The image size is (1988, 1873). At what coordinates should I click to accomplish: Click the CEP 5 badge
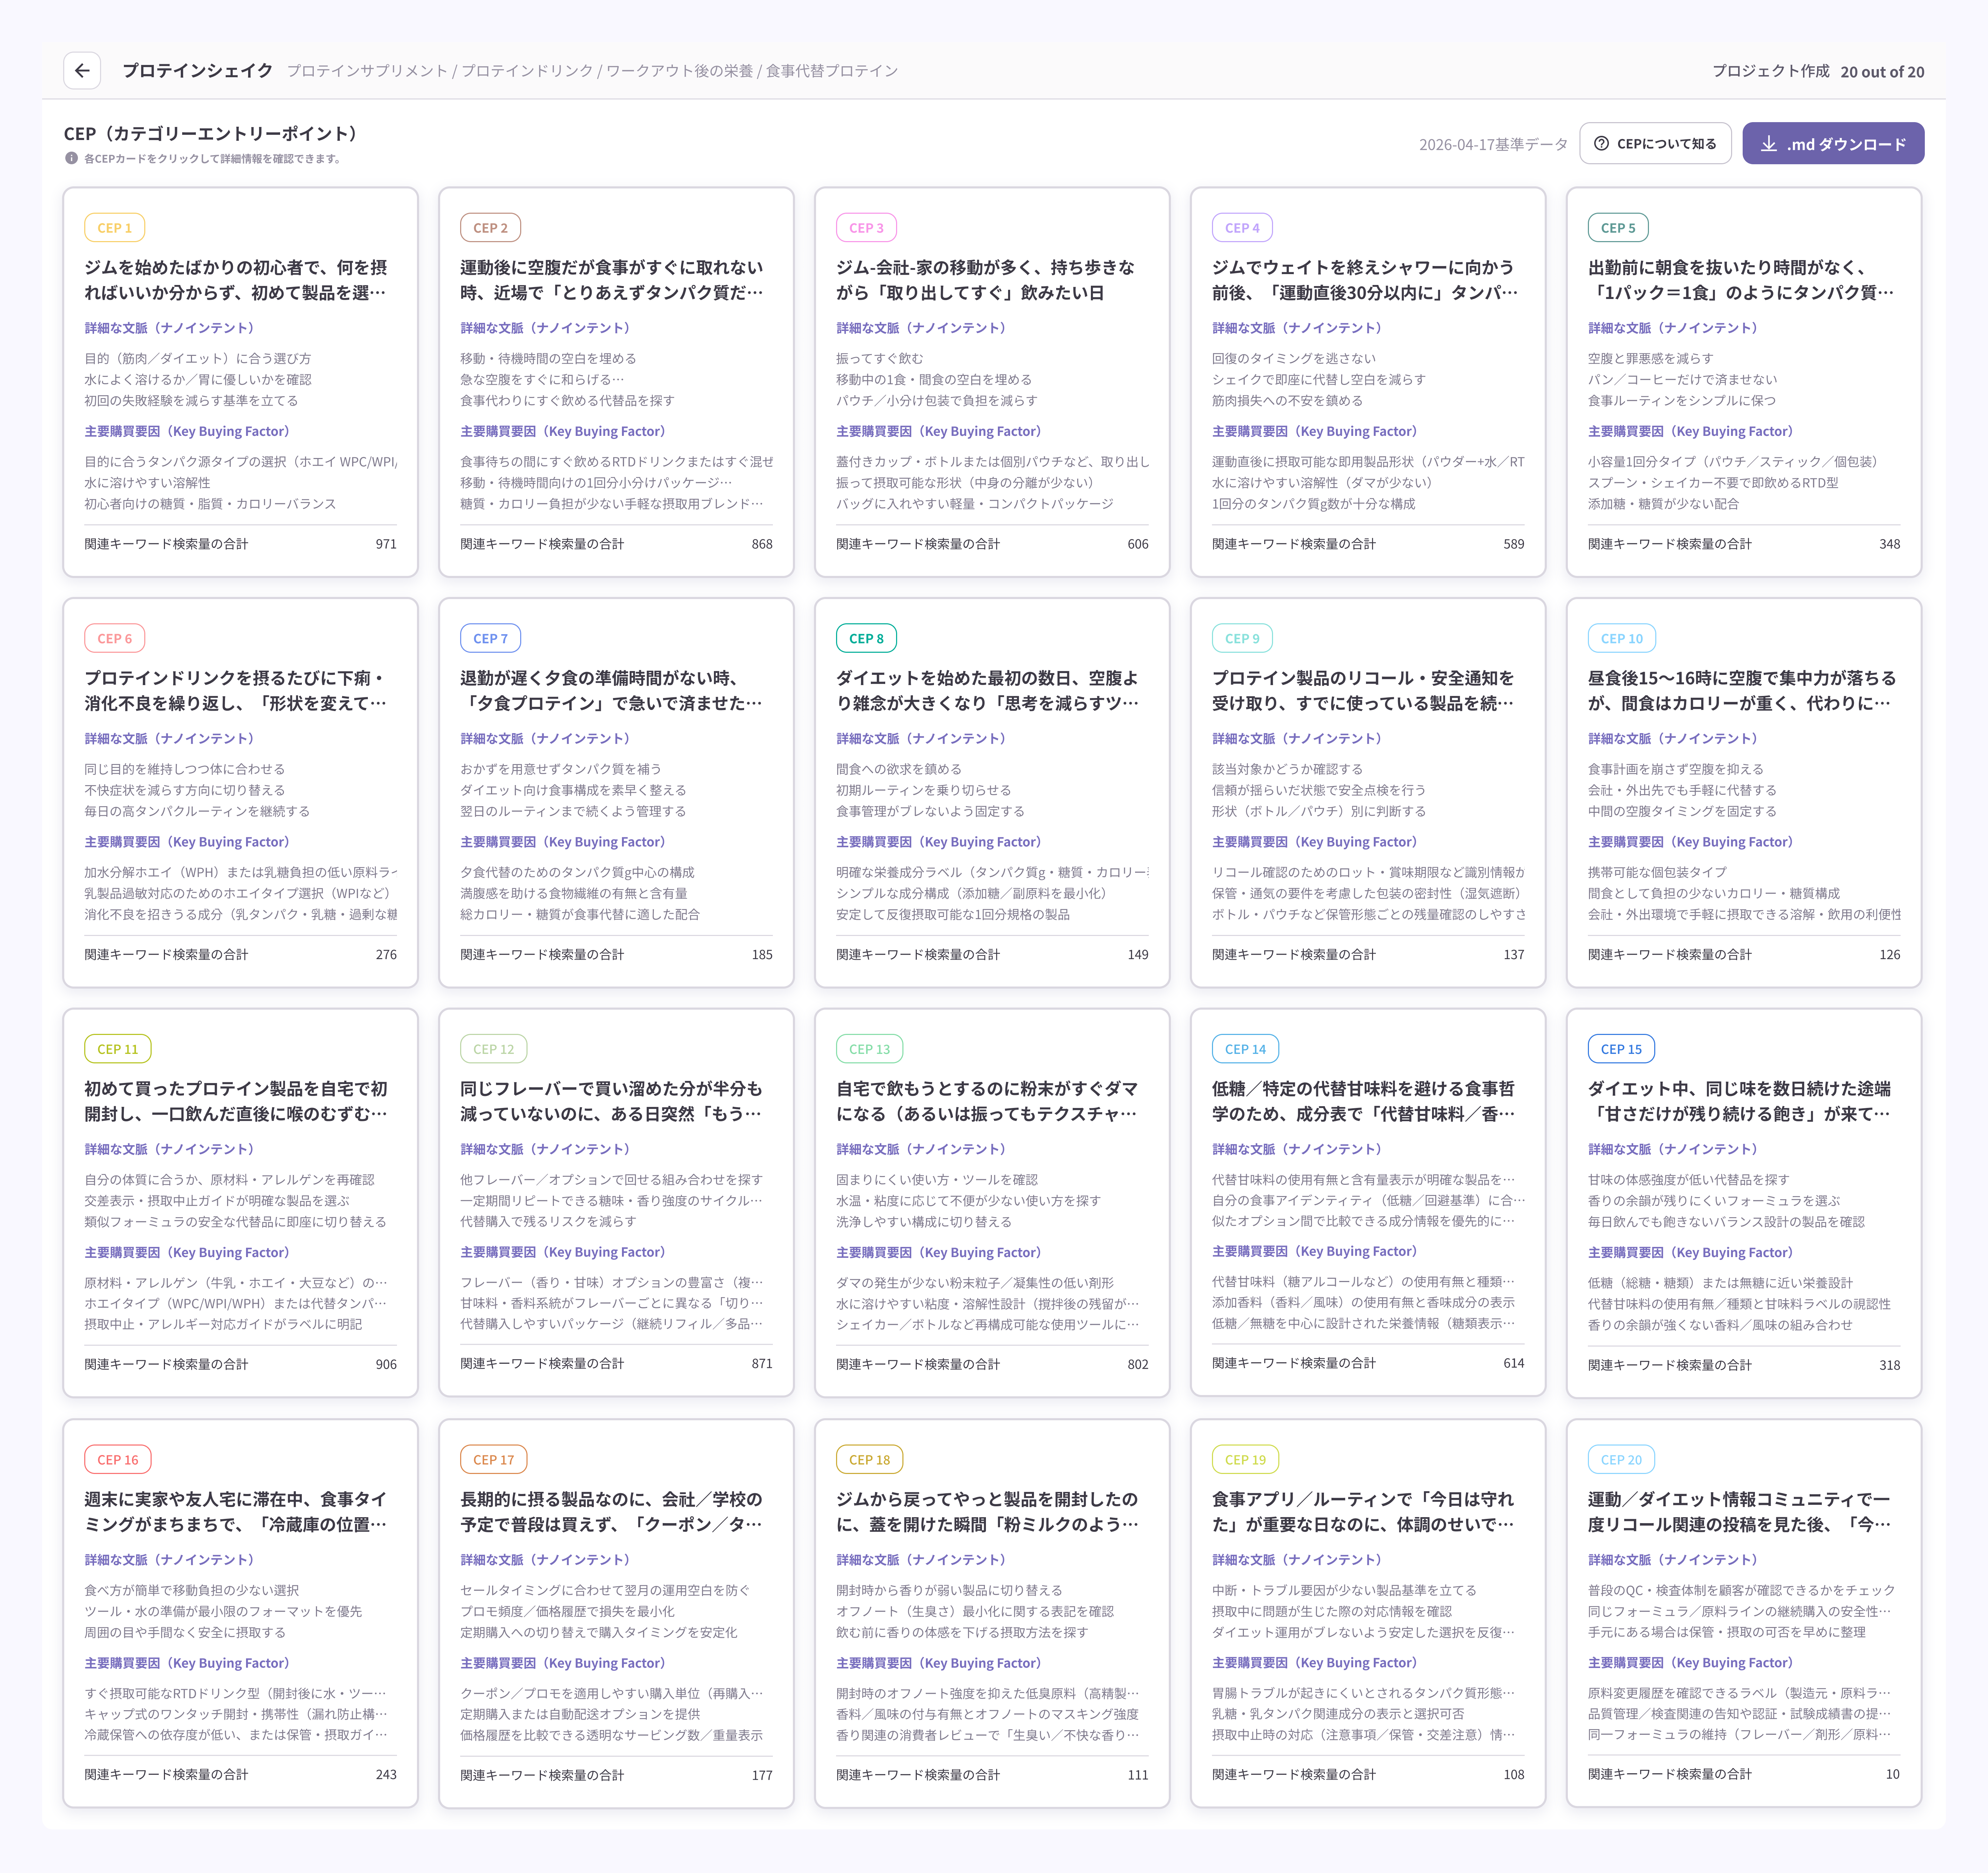coord(1618,228)
